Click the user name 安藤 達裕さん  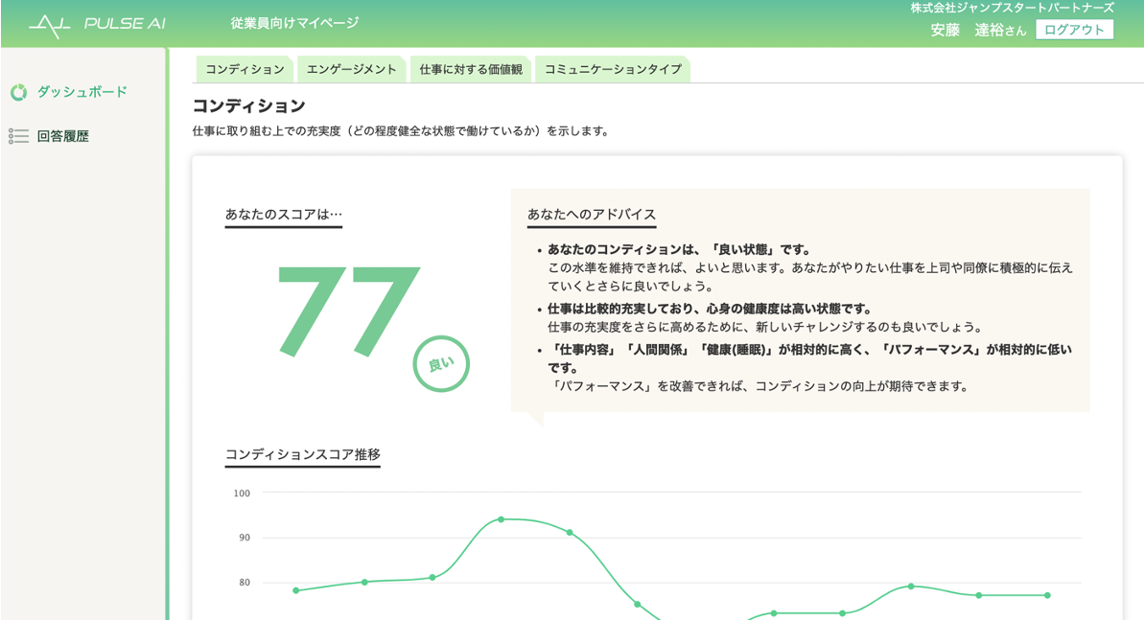977,30
